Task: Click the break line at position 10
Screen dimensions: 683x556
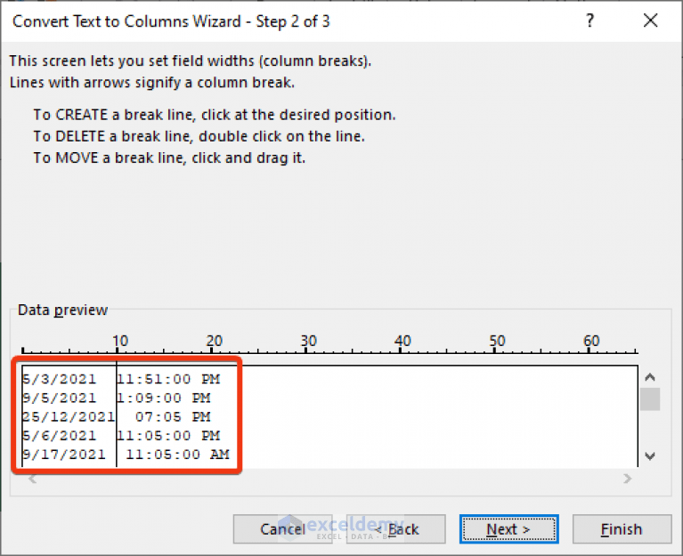Action: tap(117, 415)
